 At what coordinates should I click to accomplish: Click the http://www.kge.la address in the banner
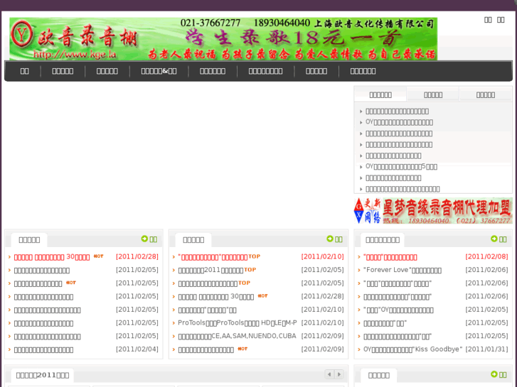pos(75,54)
